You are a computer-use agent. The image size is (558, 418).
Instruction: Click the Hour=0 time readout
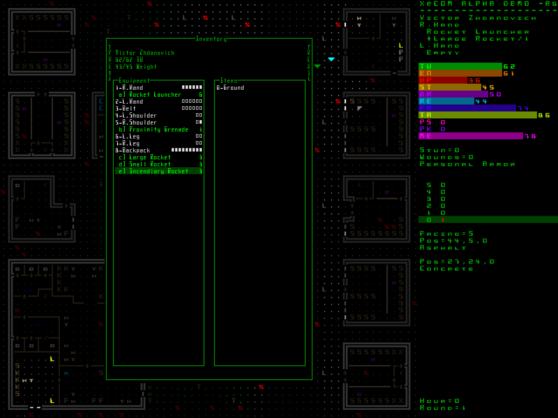tap(440, 401)
